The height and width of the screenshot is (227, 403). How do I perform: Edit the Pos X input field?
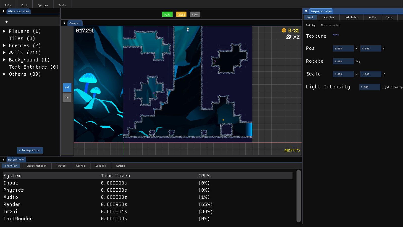point(343,48)
